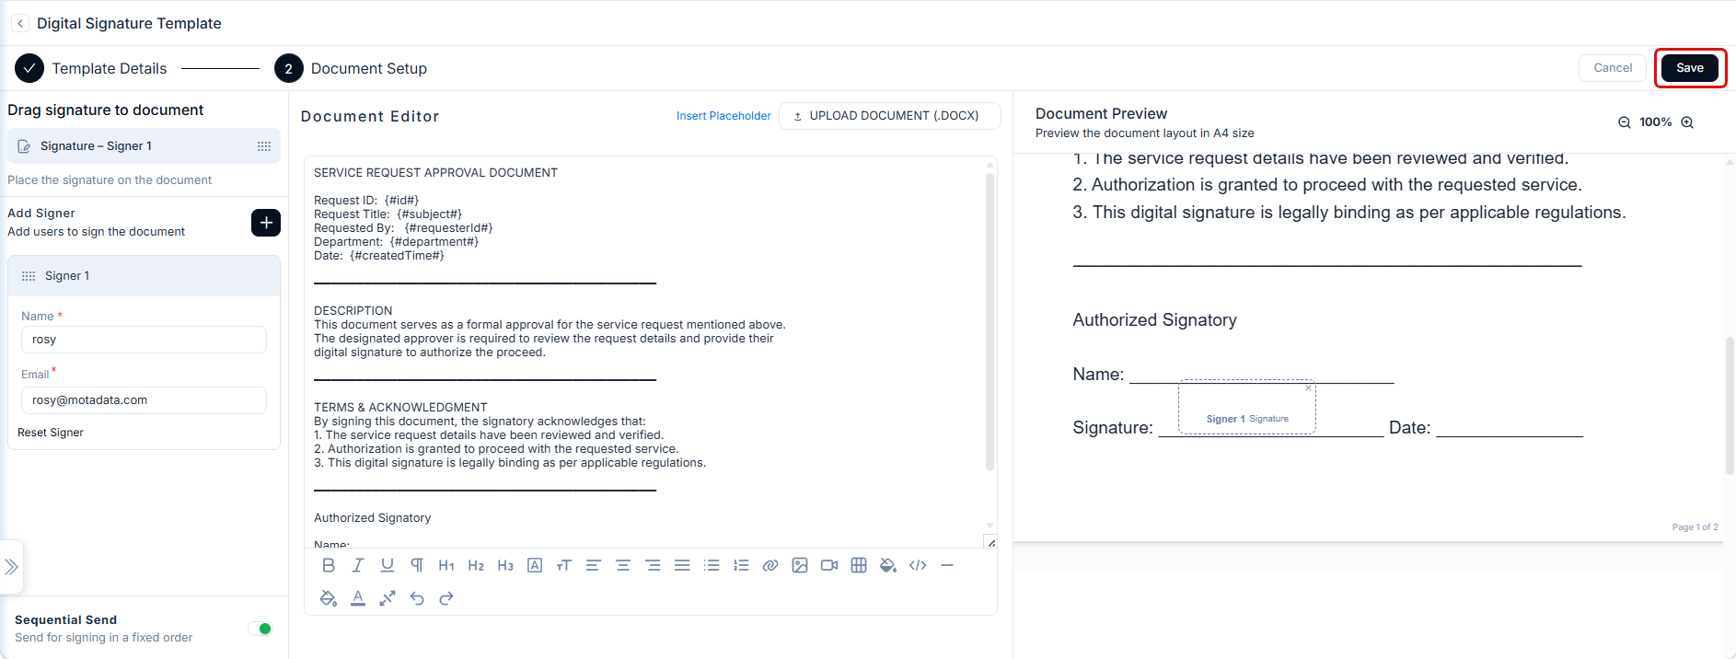This screenshot has height=659, width=1736.
Task: Click the '{#requesterId#}' placeholder text
Action: point(448,228)
